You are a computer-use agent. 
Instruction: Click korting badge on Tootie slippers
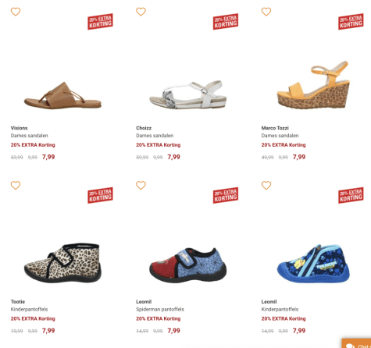tap(100, 195)
